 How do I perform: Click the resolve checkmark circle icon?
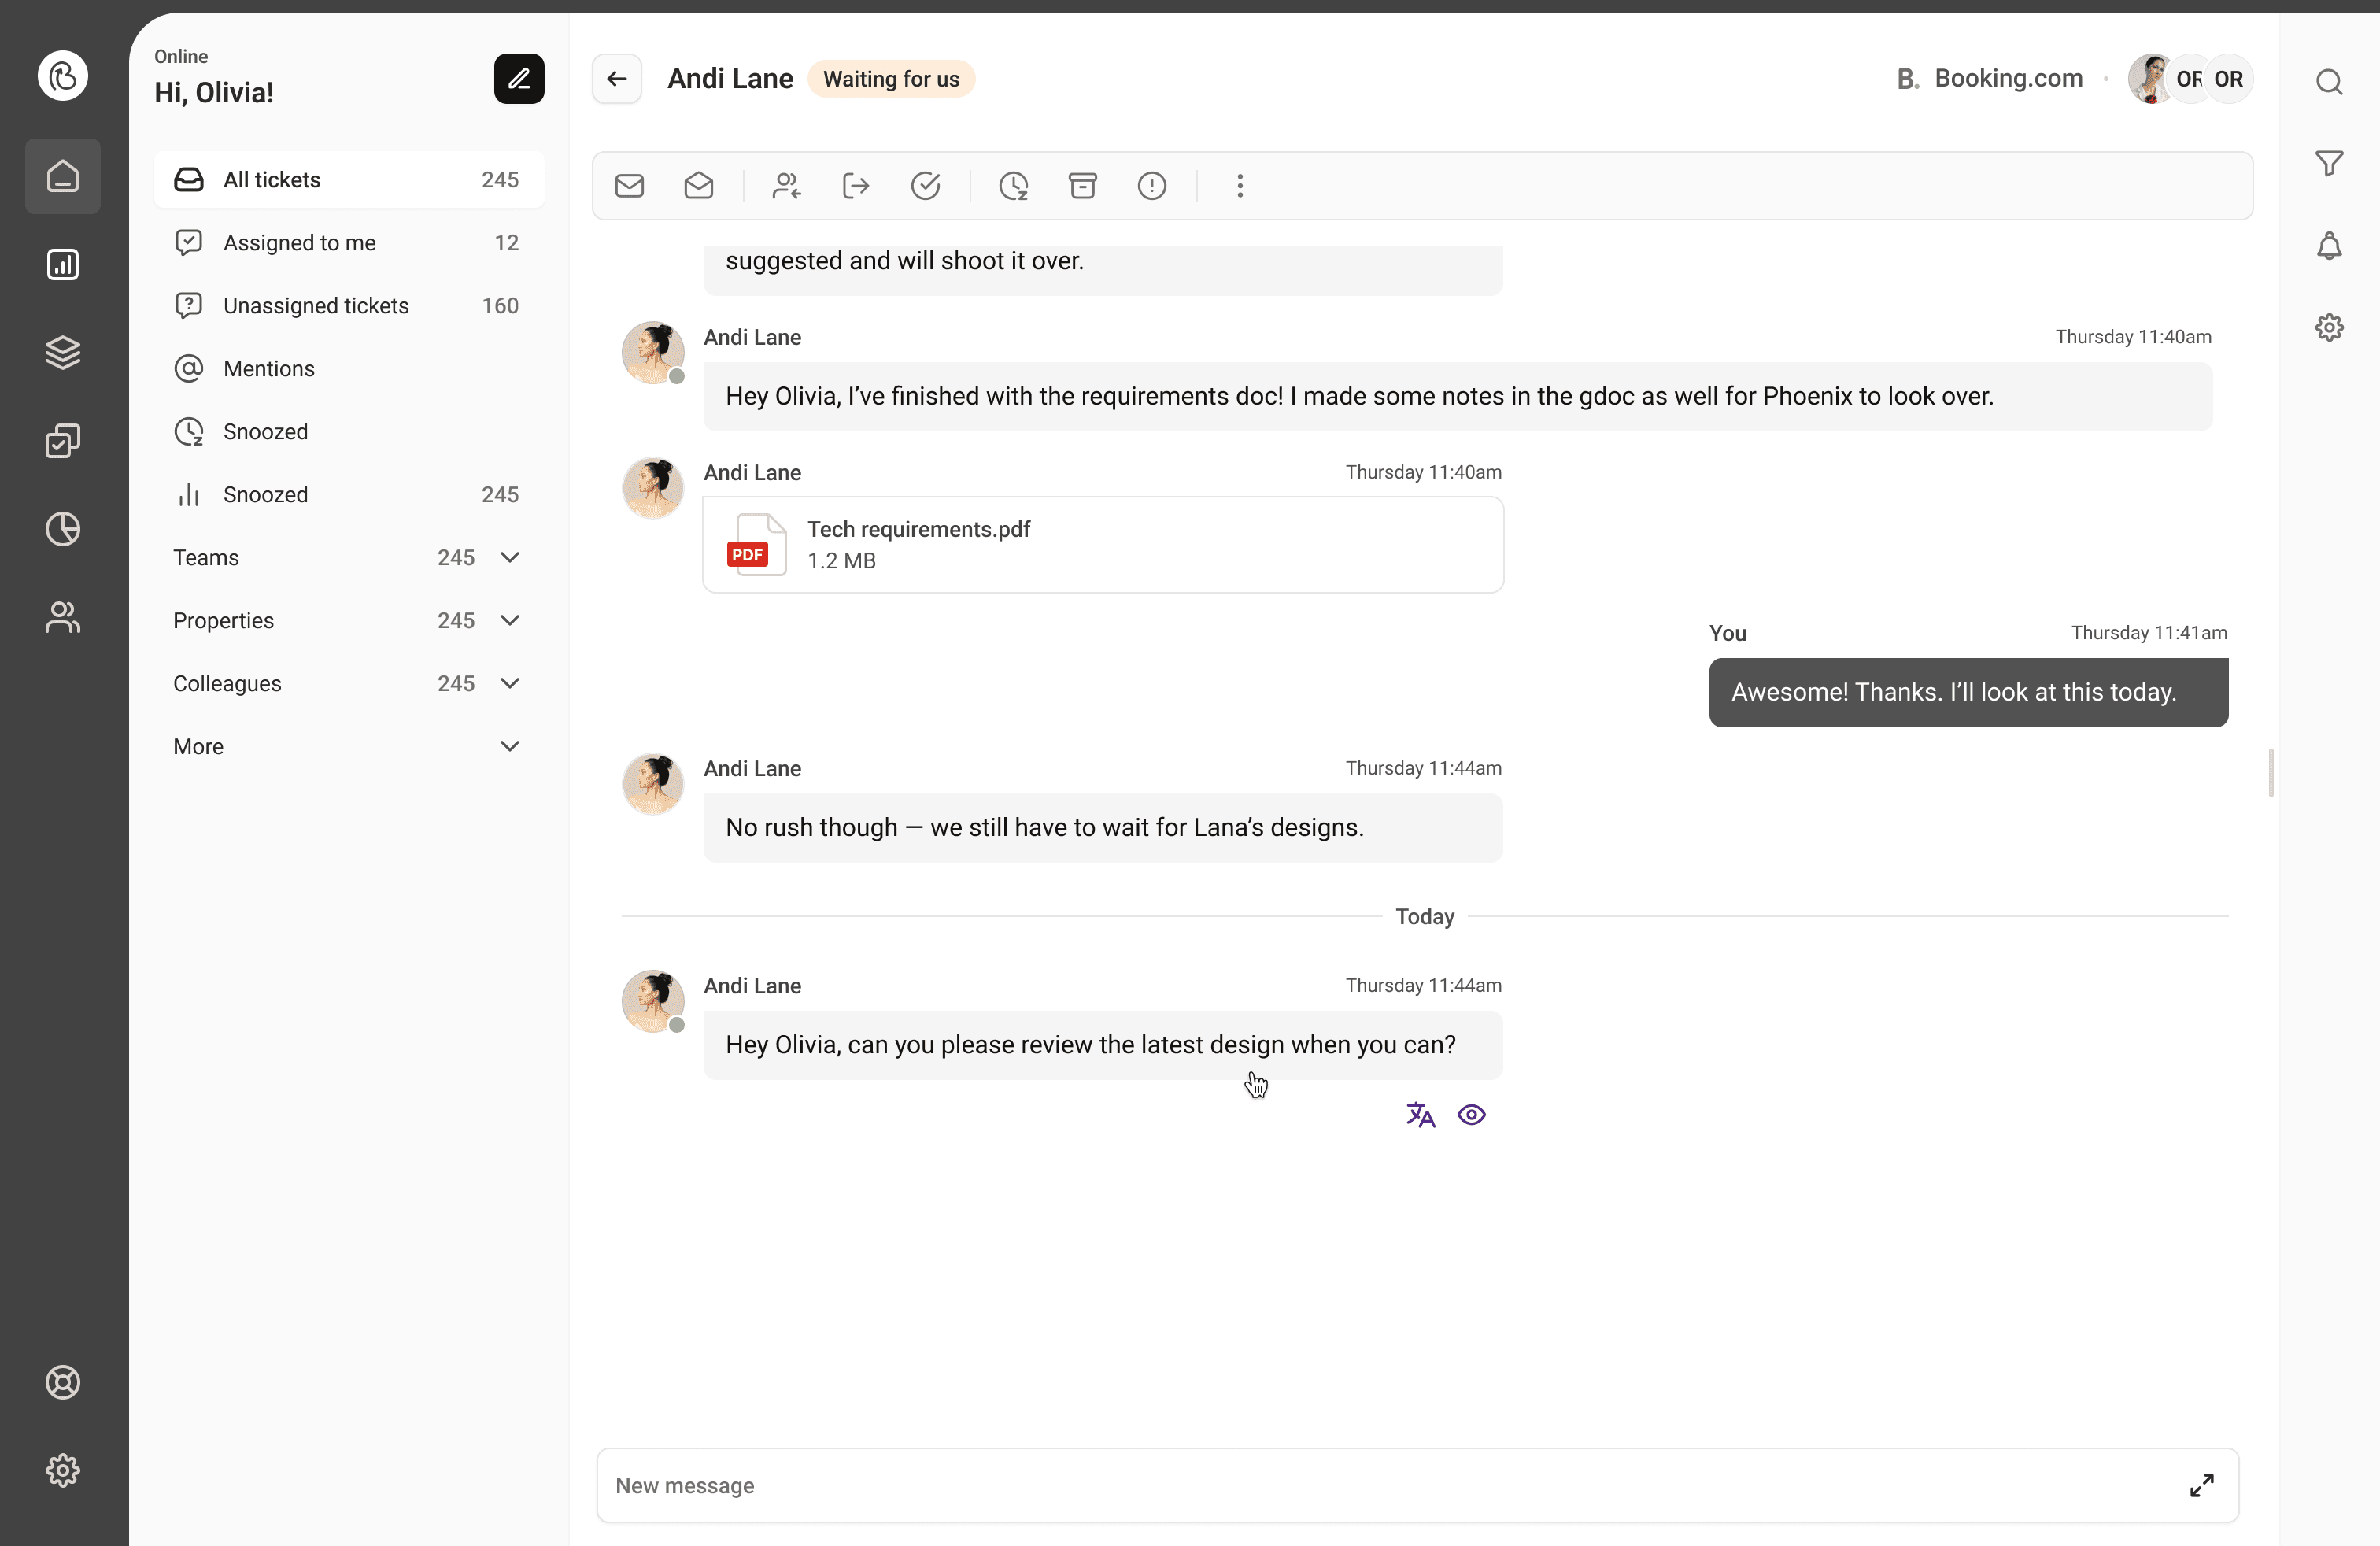pos(925,186)
